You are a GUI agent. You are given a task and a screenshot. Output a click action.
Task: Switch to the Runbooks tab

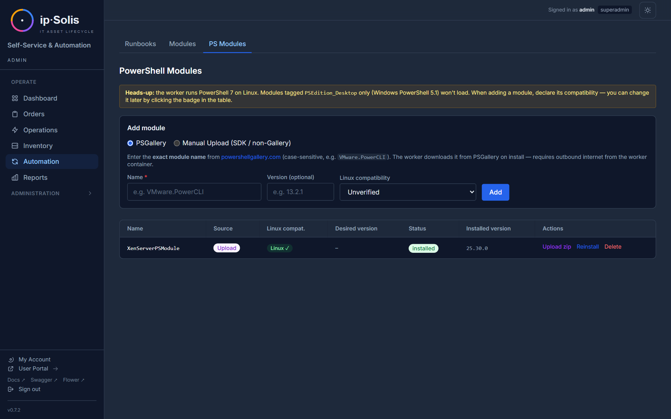140,44
